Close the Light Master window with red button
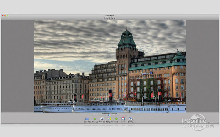This screenshot has height=137, width=220. tap(3, 15)
